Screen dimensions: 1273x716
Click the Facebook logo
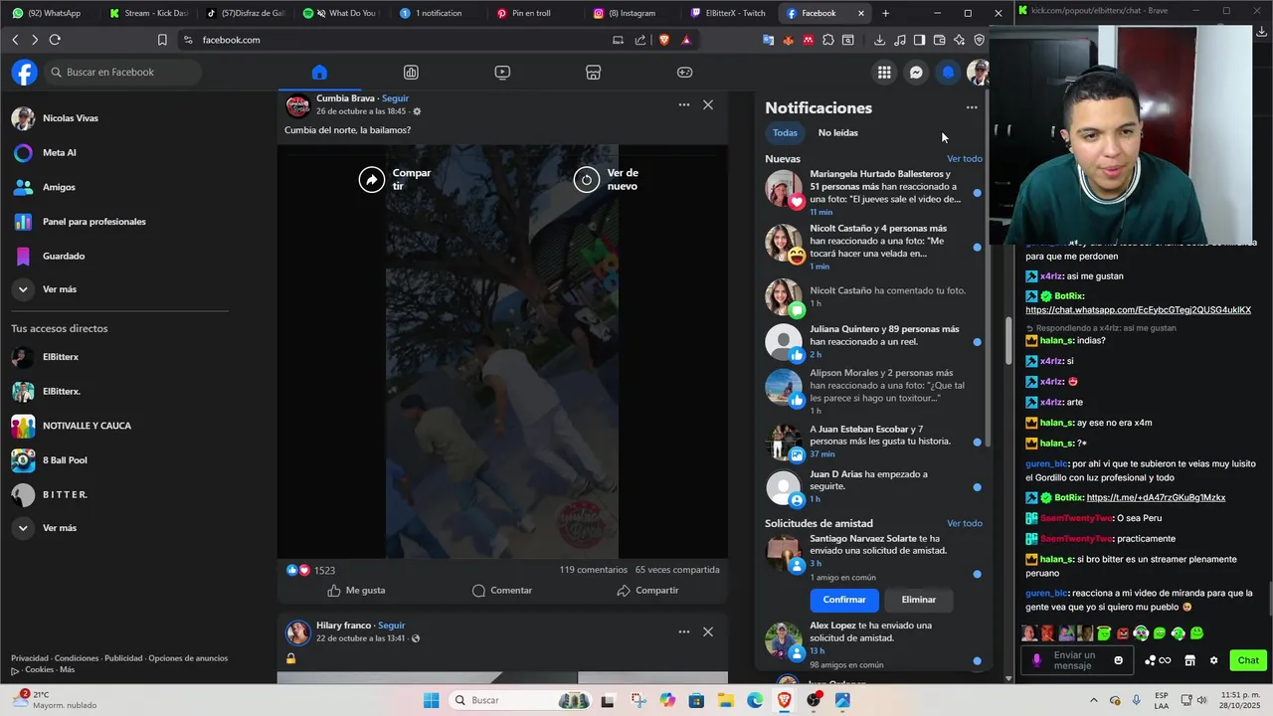click(x=25, y=72)
